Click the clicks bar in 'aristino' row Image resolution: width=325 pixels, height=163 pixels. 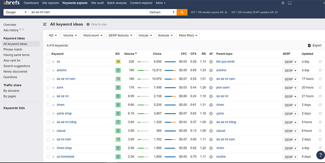(170, 71)
